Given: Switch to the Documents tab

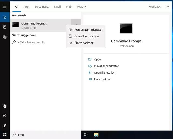Looking at the screenshot, I should (x=42, y=6).
